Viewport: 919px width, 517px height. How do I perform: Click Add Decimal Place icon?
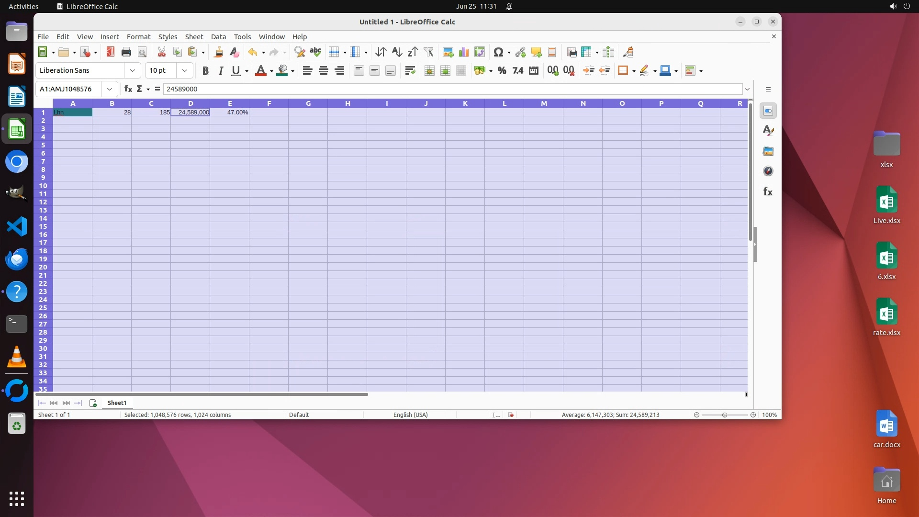(x=553, y=71)
